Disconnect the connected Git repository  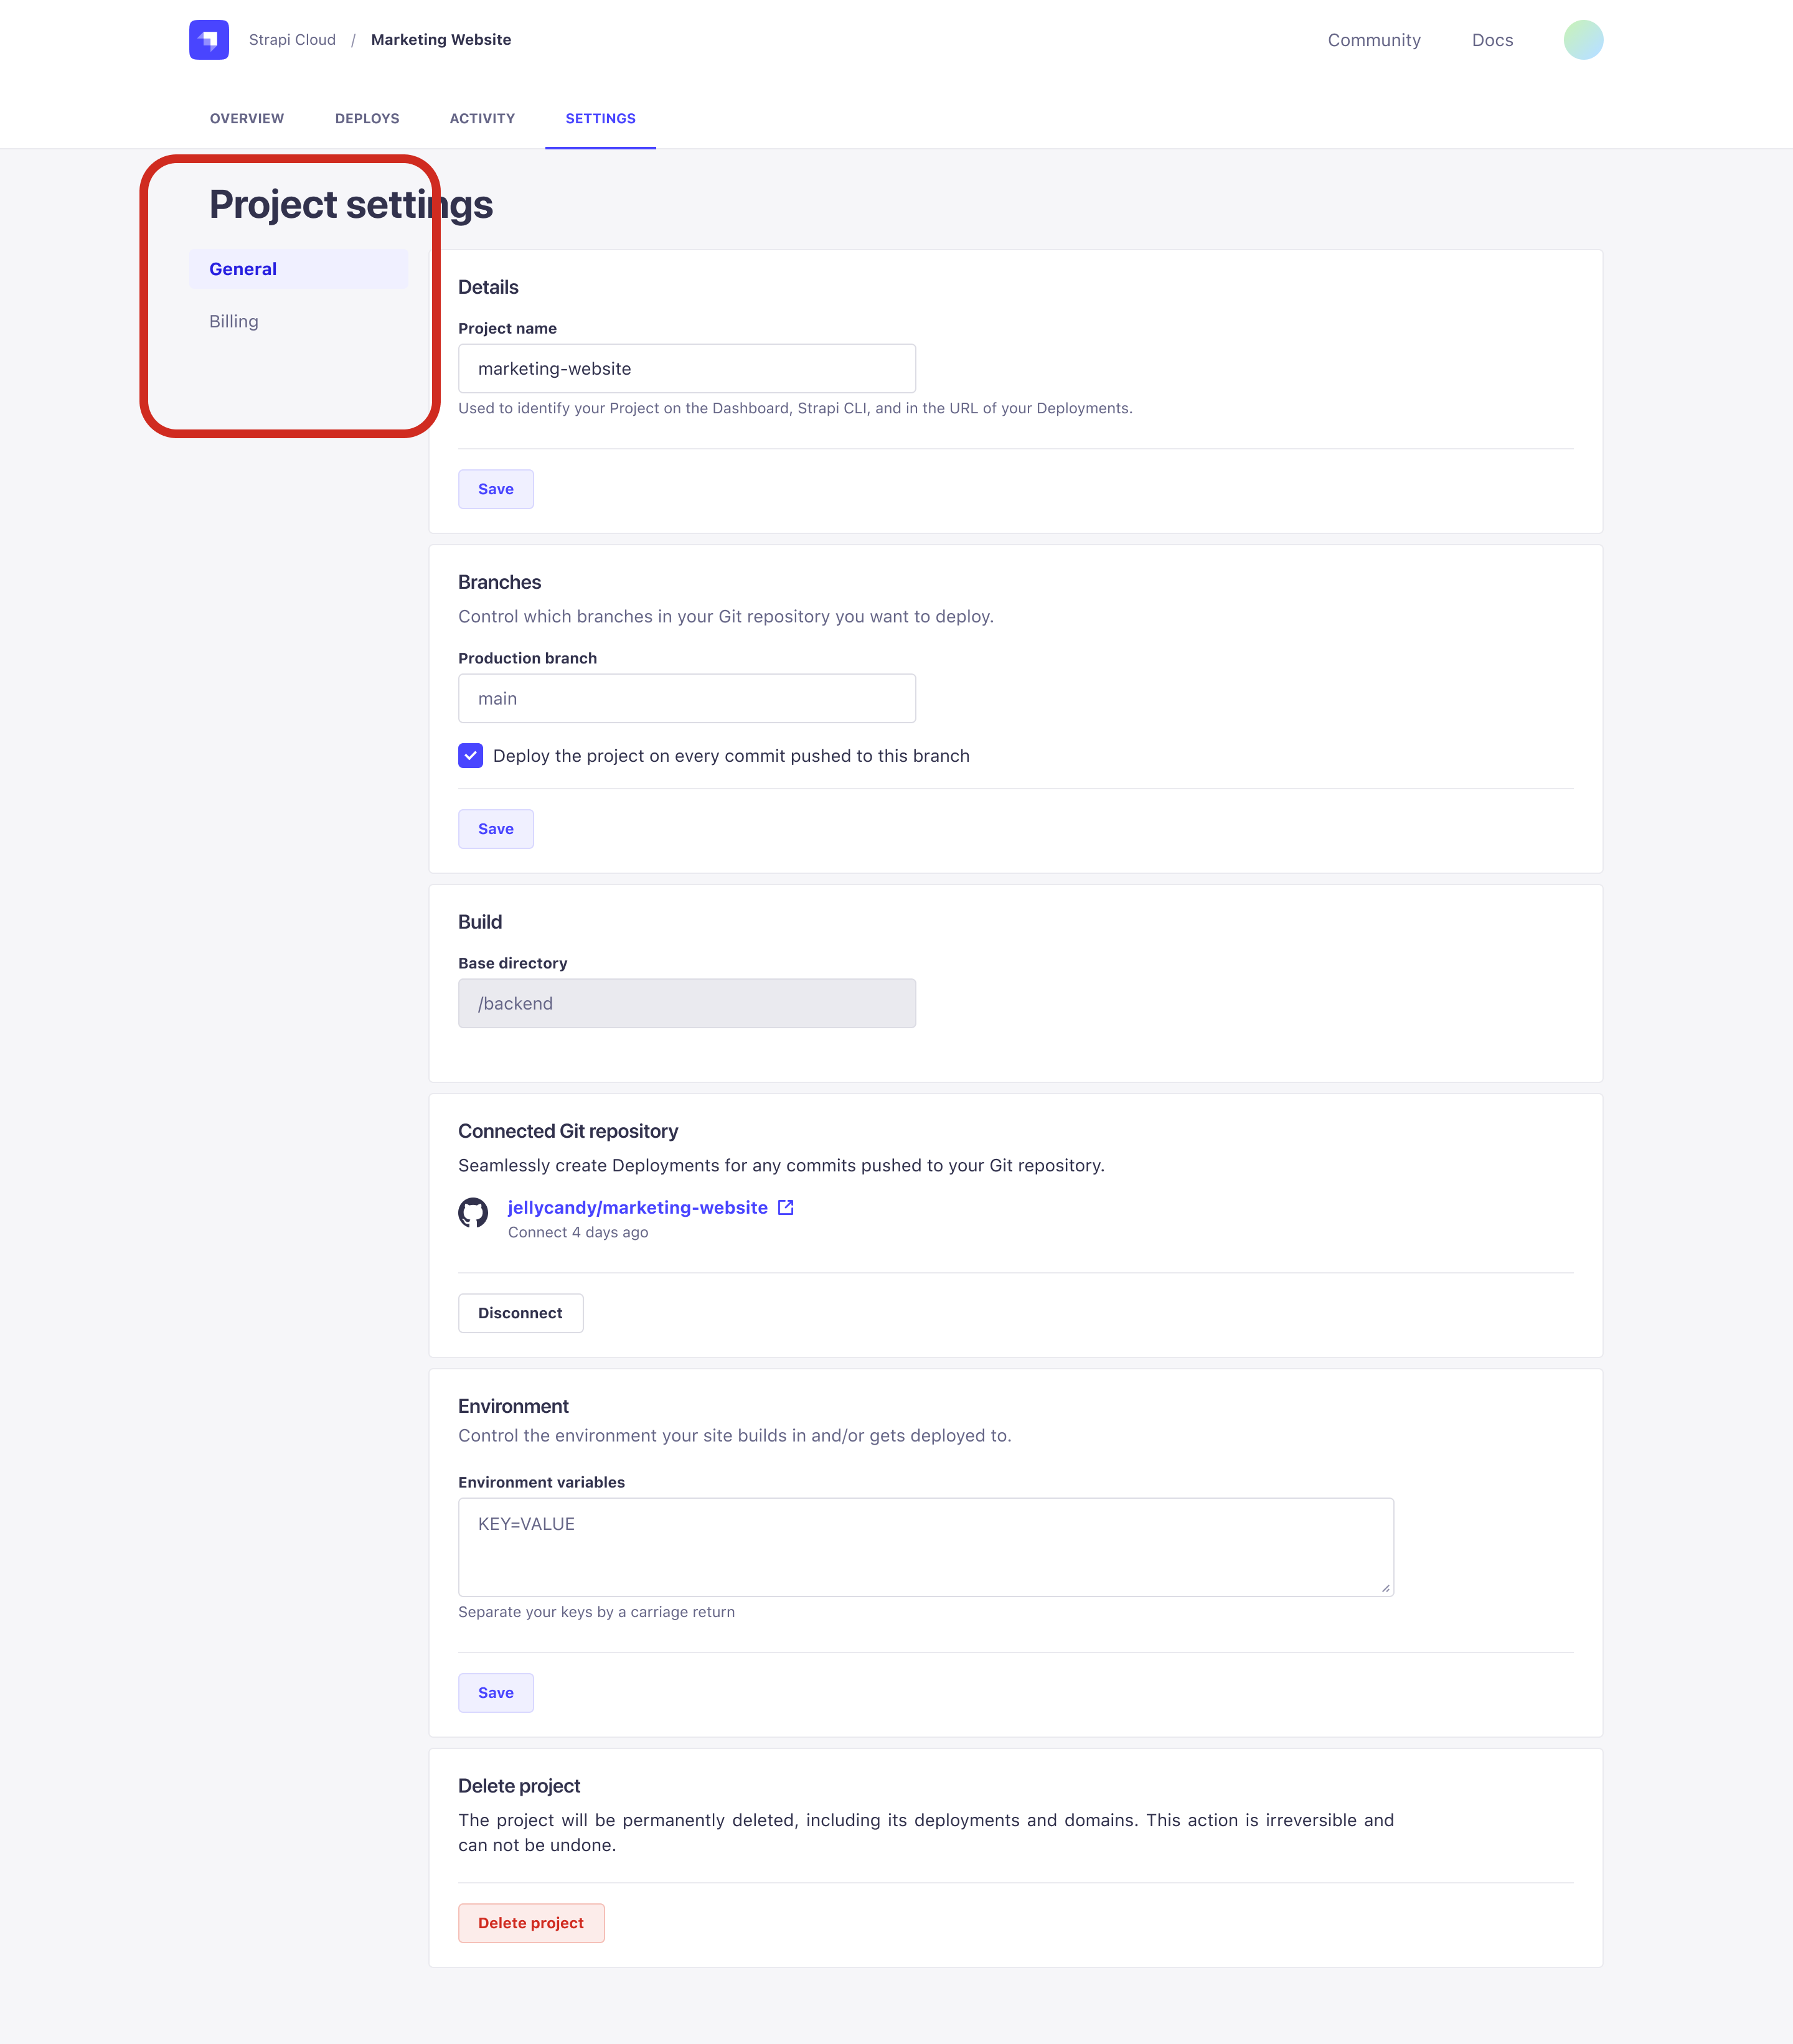(520, 1313)
